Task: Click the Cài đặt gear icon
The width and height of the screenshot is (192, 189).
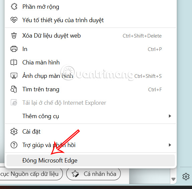Action: pos(14,132)
